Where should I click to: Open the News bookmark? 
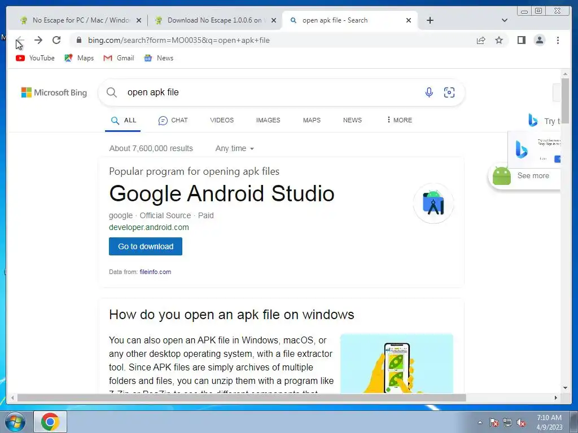tap(159, 58)
